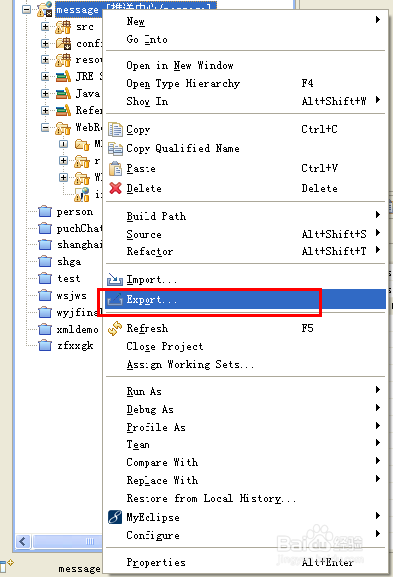
Task: Expand the JRE System Library node
Action: (45, 76)
